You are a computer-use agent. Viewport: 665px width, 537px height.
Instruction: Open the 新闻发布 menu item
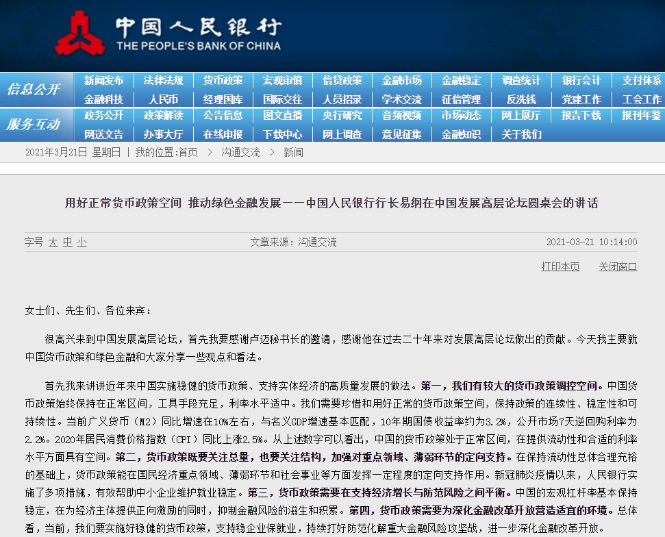pos(103,80)
